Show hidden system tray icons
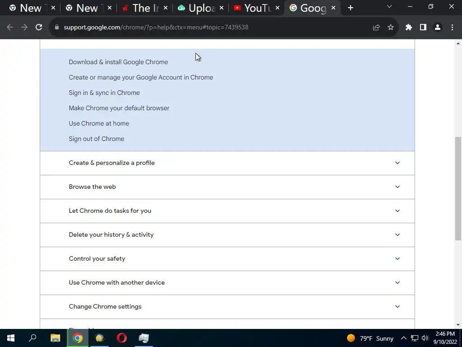The image size is (462, 347). [404, 338]
